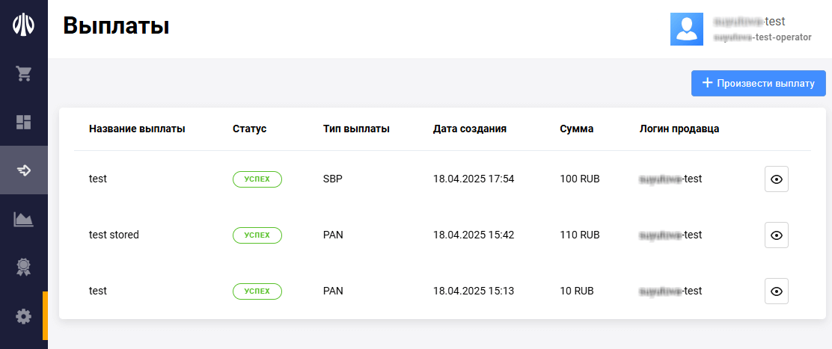Viewport: 832px width, 349px height.
Task: Click the 'Произвести выплату' button
Action: point(758,83)
